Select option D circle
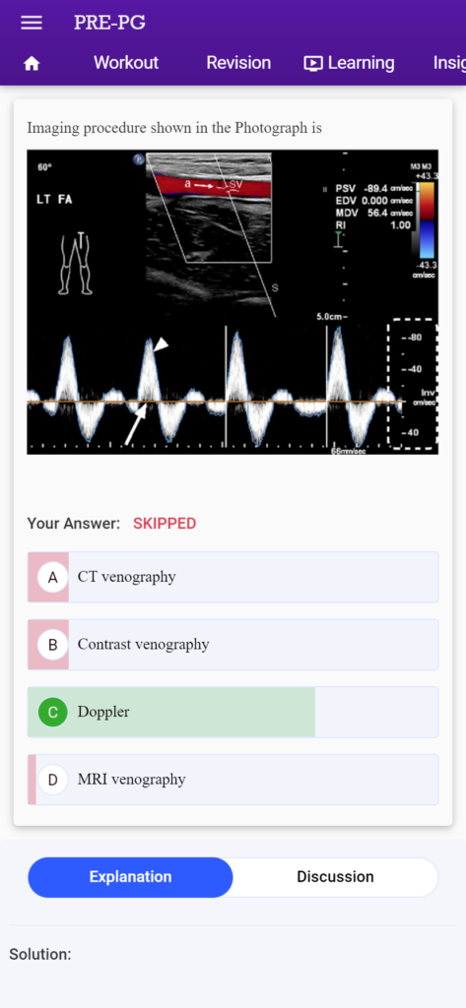 coord(53,780)
